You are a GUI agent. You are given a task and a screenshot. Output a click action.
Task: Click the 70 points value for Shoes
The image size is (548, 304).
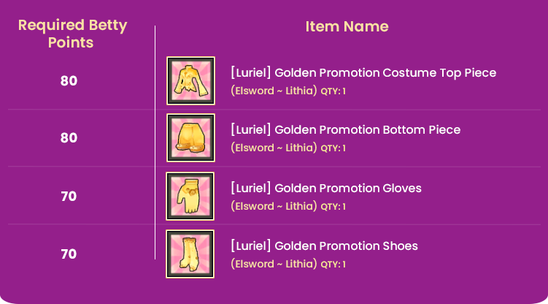pos(69,254)
